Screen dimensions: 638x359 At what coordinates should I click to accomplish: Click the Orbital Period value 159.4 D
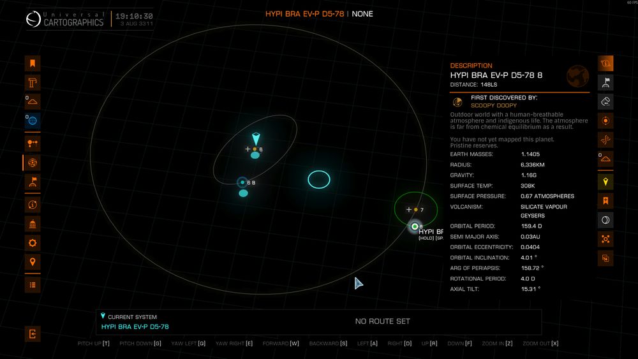point(531,226)
